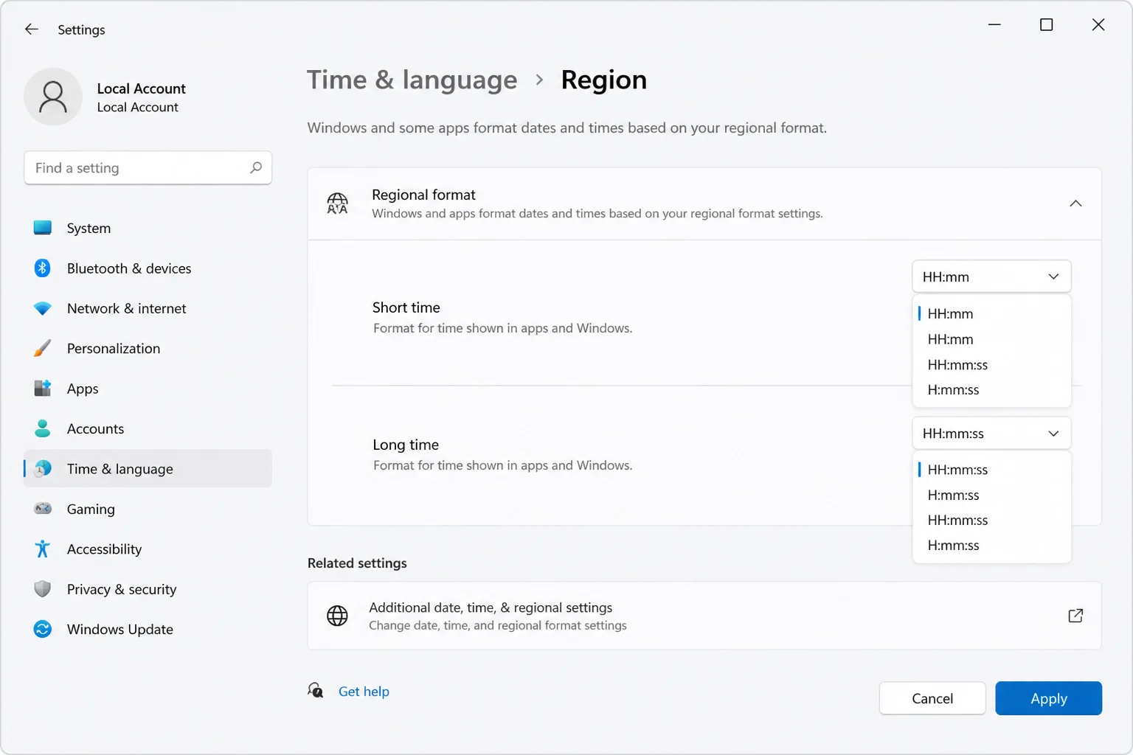Choose H:mm:ss in the short time list

(x=991, y=389)
